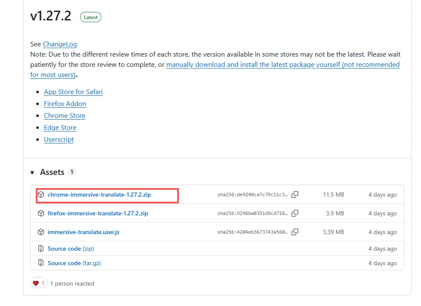Click package icon beside immersive-translate.user.js
Viewport: 421px width, 306px height.
tap(41, 232)
